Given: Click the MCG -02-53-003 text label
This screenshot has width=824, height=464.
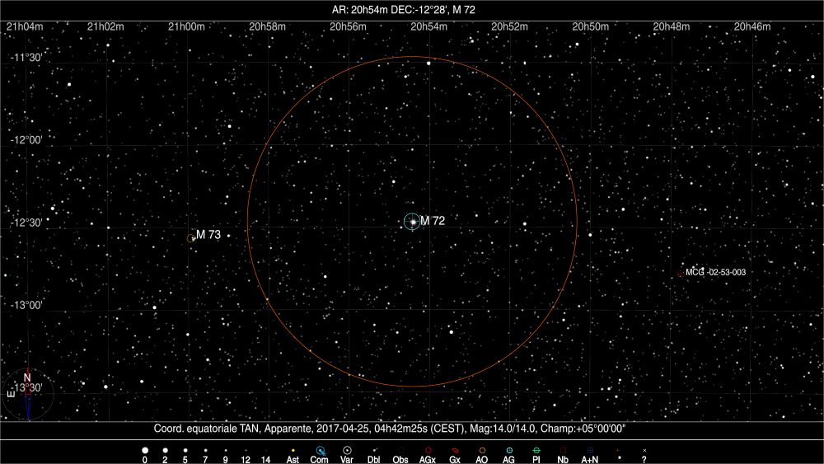Looking at the screenshot, I should click(x=715, y=272).
